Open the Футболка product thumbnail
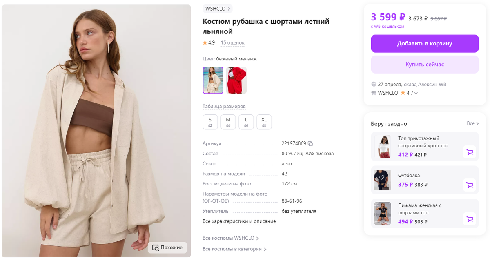Viewport: 490px width, 261px height. [x=383, y=180]
